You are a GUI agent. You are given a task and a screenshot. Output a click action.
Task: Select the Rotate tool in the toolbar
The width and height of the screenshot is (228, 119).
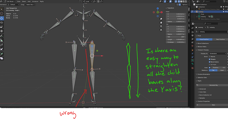(x=2, y=22)
